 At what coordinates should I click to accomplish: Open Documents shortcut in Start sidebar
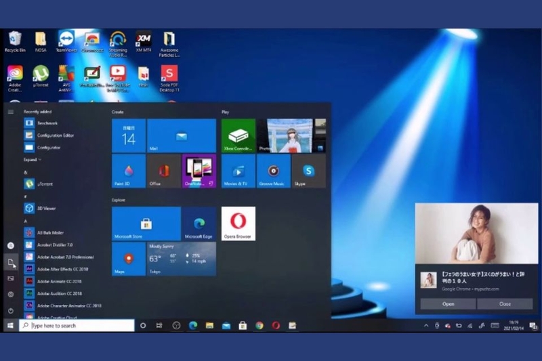(11, 262)
